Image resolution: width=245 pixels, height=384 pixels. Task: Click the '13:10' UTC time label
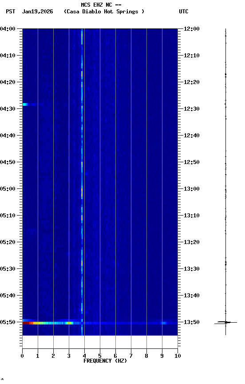(x=192, y=216)
